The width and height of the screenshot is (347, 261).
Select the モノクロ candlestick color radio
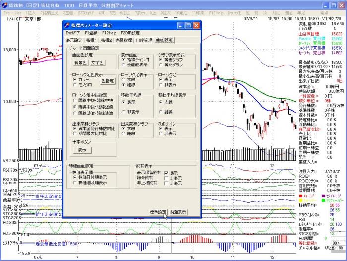point(75,85)
